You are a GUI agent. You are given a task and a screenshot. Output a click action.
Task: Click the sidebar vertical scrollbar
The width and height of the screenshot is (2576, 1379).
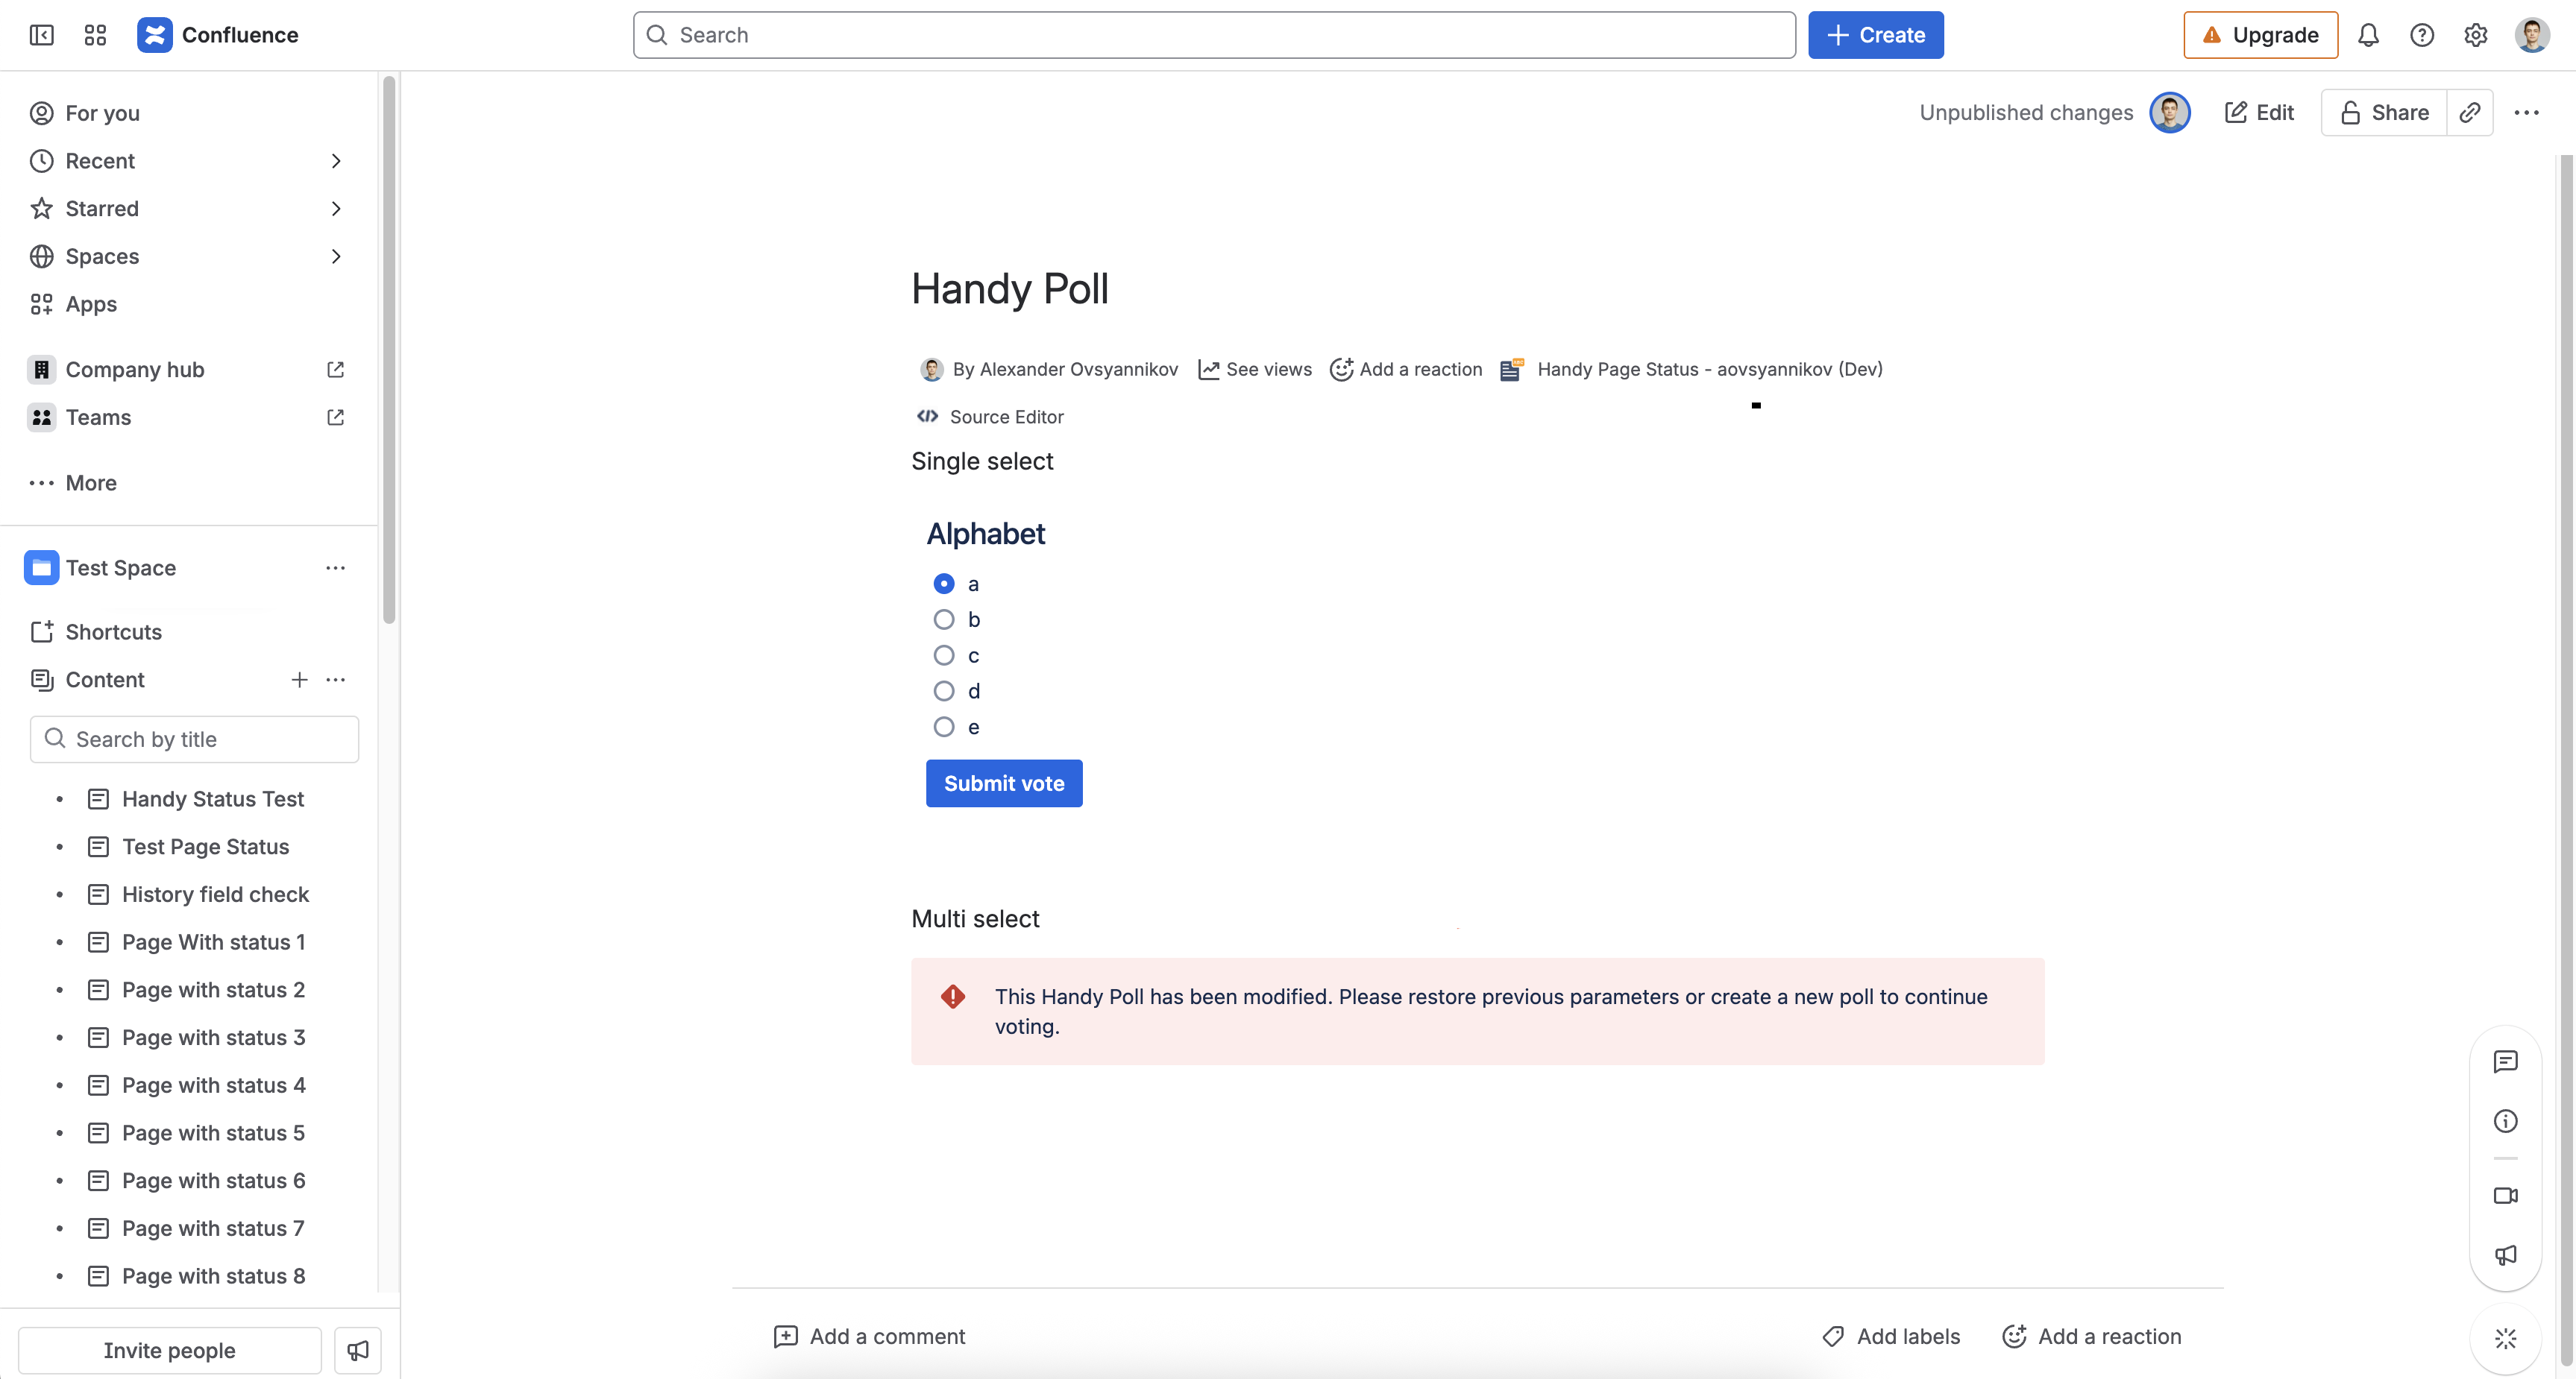tap(389, 350)
